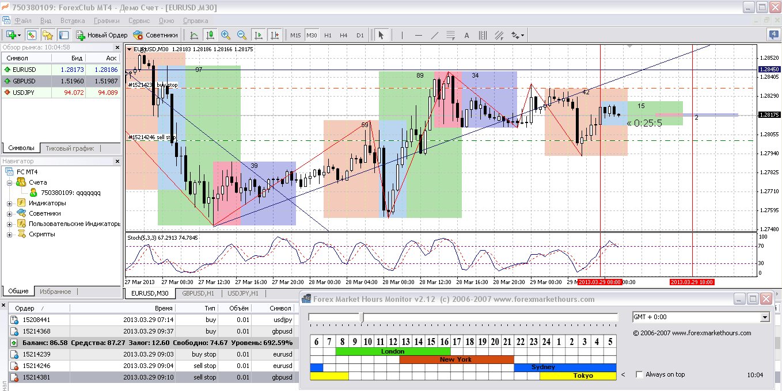Toggle chart auto scroll
Screen dimensions: 782x391
(x=259, y=35)
